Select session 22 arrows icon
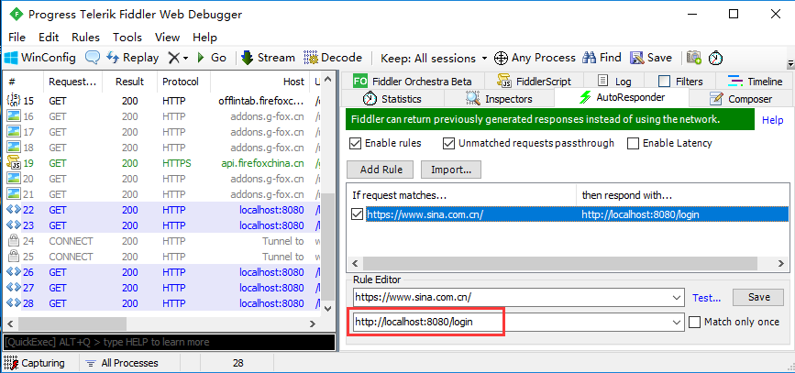 click(x=14, y=210)
